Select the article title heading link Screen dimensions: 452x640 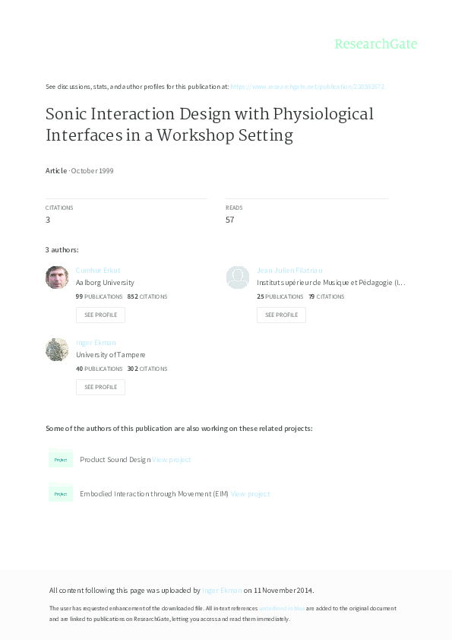(x=210, y=124)
